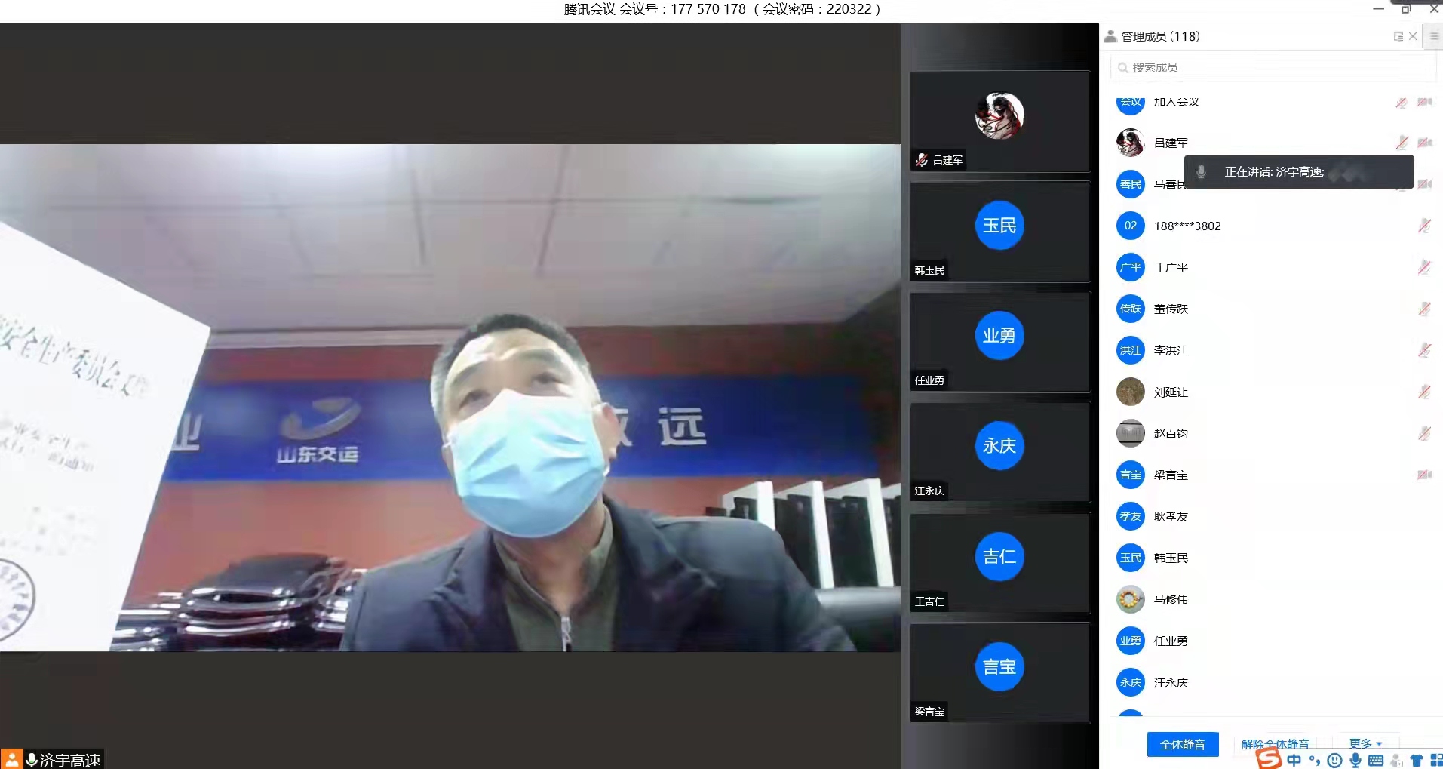
Task: Toggle microphone for member 吕建军
Action: 1402,143
